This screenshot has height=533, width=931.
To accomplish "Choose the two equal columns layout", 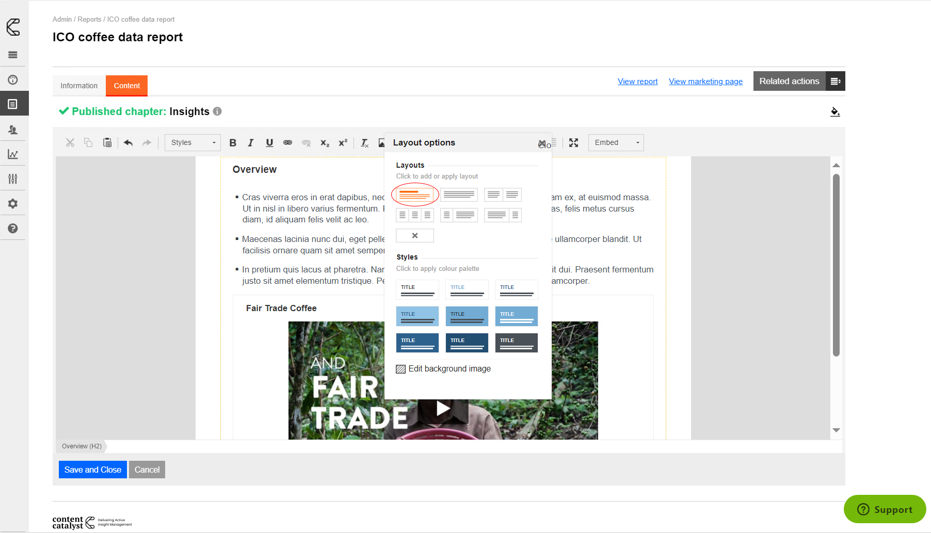I will 503,195.
